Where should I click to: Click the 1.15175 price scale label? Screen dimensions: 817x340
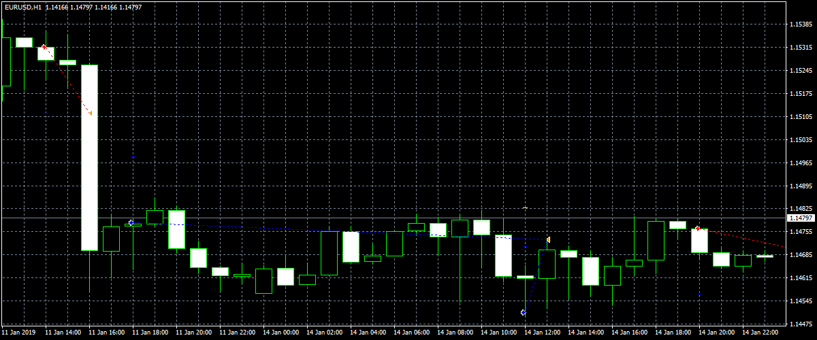click(801, 94)
